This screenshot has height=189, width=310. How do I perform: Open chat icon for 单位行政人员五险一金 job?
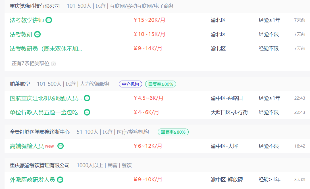tap(87, 112)
